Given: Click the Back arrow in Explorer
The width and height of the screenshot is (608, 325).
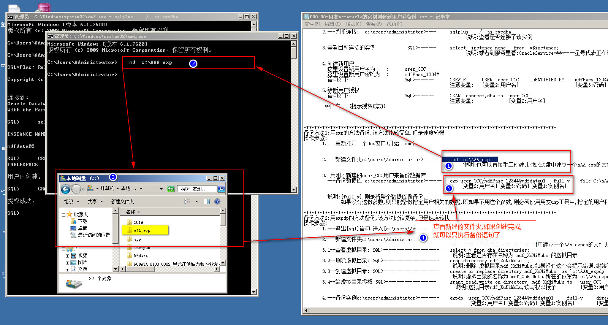Looking at the screenshot, I should pos(65,189).
